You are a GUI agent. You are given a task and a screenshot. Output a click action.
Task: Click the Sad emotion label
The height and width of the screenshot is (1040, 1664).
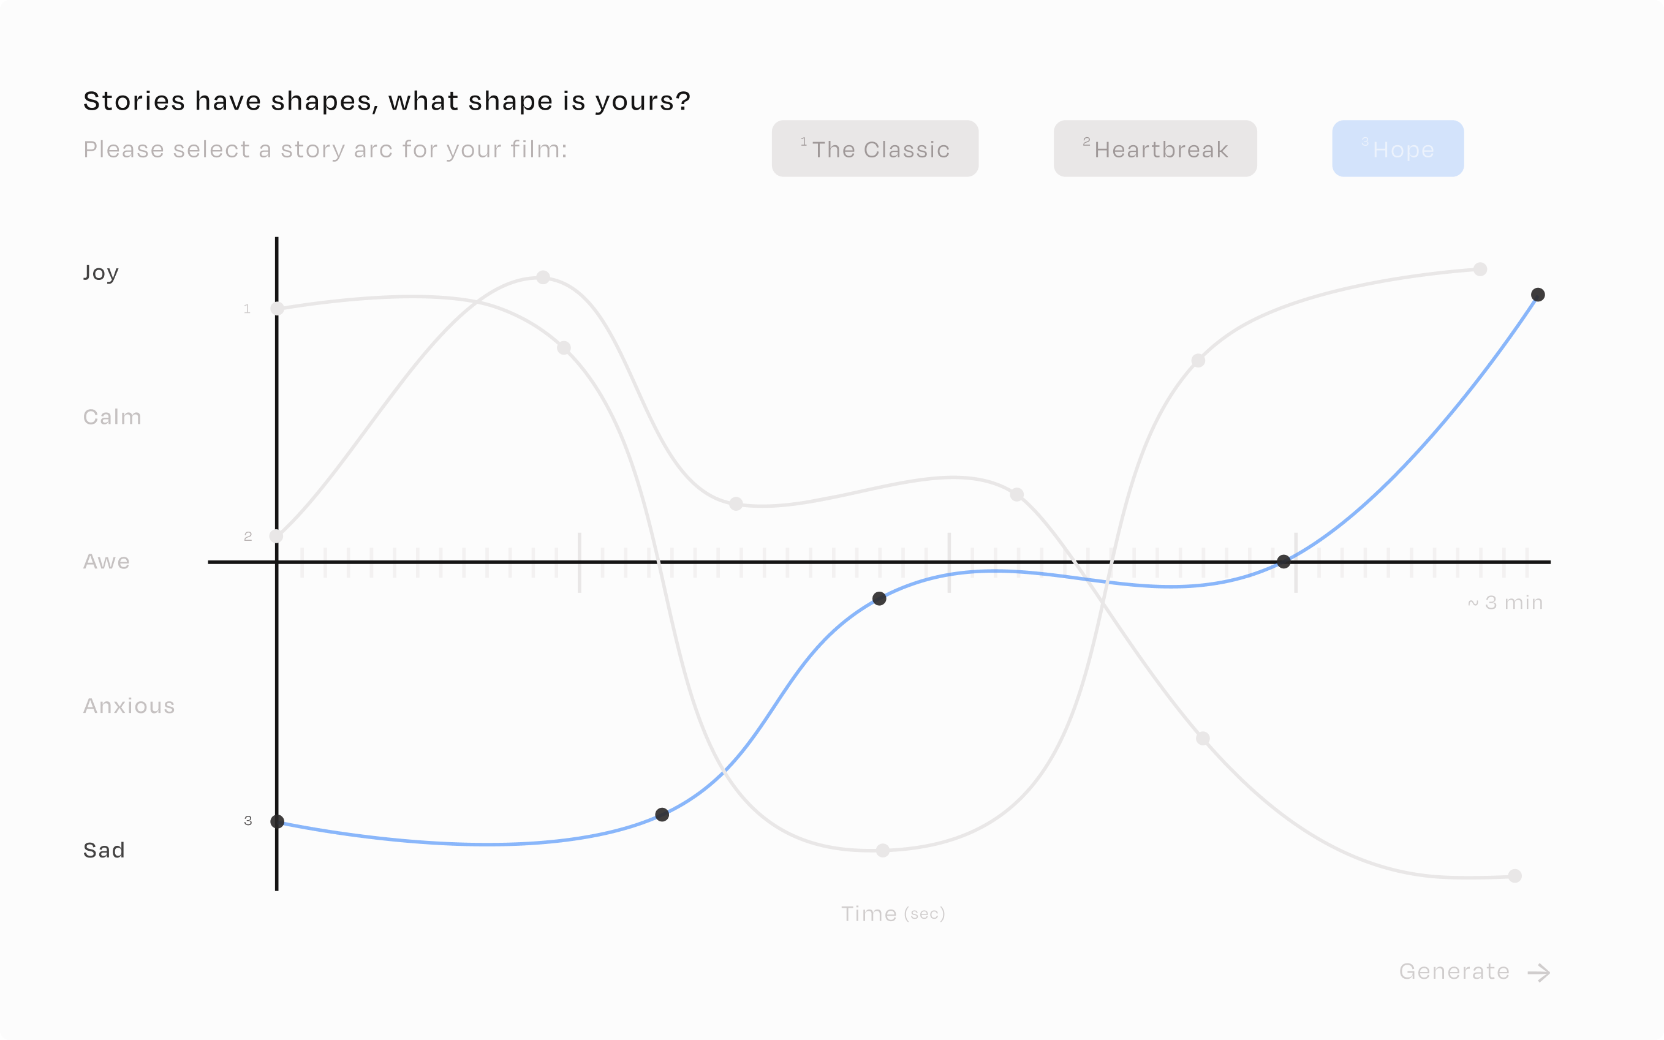104,850
